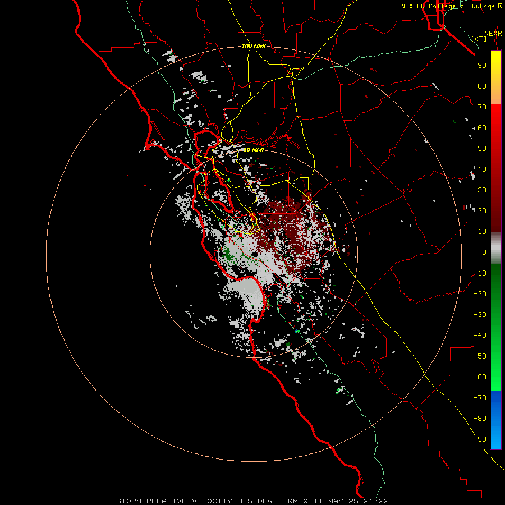Click the 20 value on the velocity scale

(x=482, y=210)
